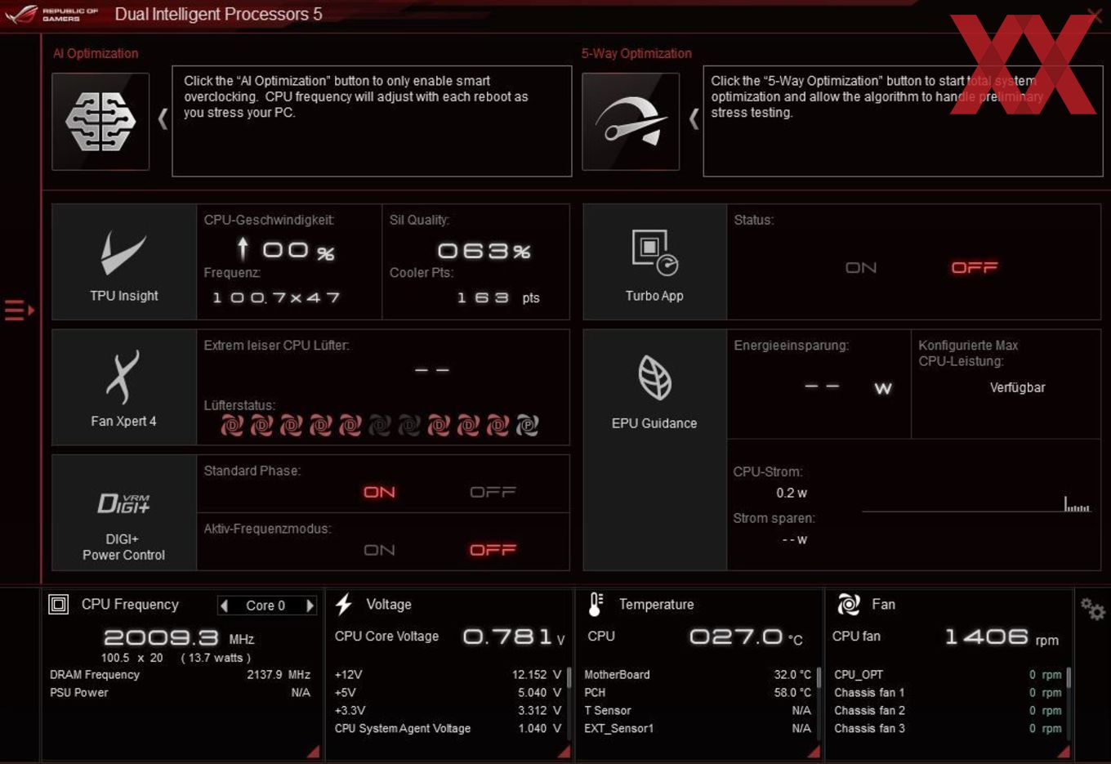The width and height of the screenshot is (1111, 764).
Task: Click the Chassis fan 2 row
Action: (948, 711)
